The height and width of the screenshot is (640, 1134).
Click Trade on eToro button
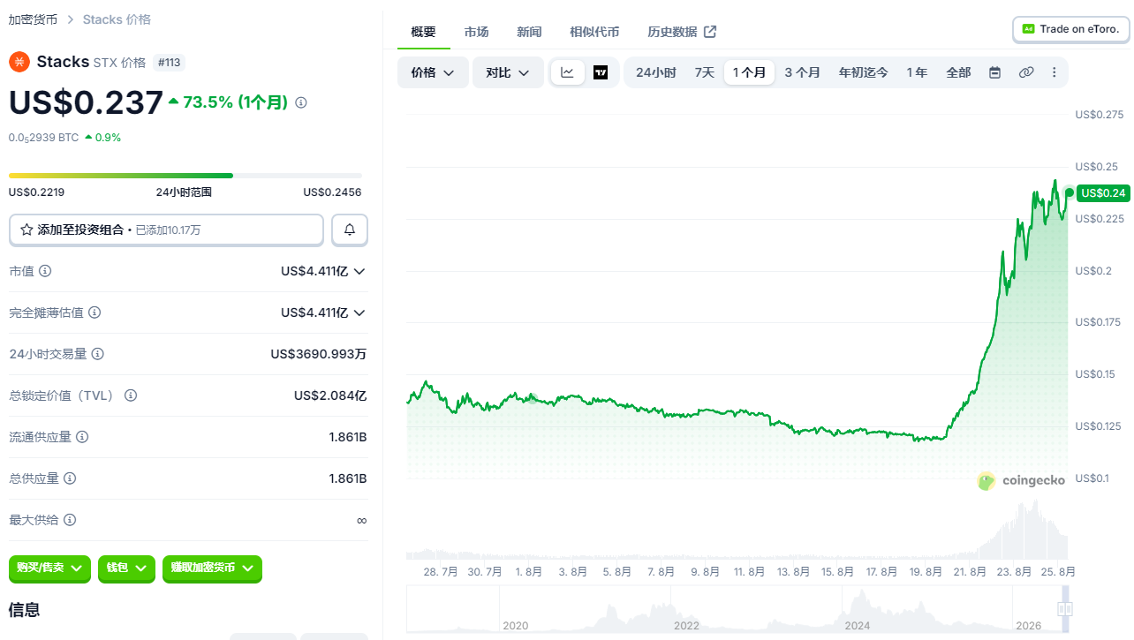(x=1071, y=29)
